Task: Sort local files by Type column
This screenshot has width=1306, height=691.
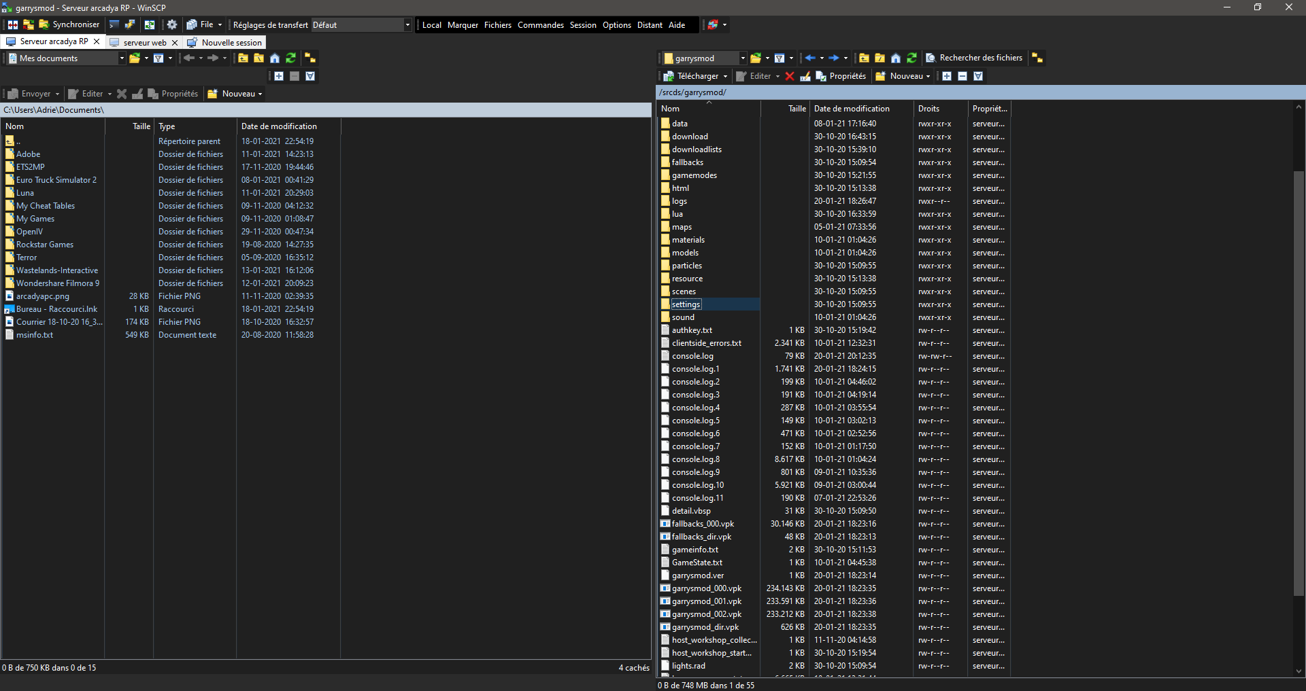Action: (x=195, y=126)
